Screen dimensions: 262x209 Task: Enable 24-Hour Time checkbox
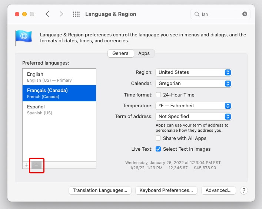point(158,95)
